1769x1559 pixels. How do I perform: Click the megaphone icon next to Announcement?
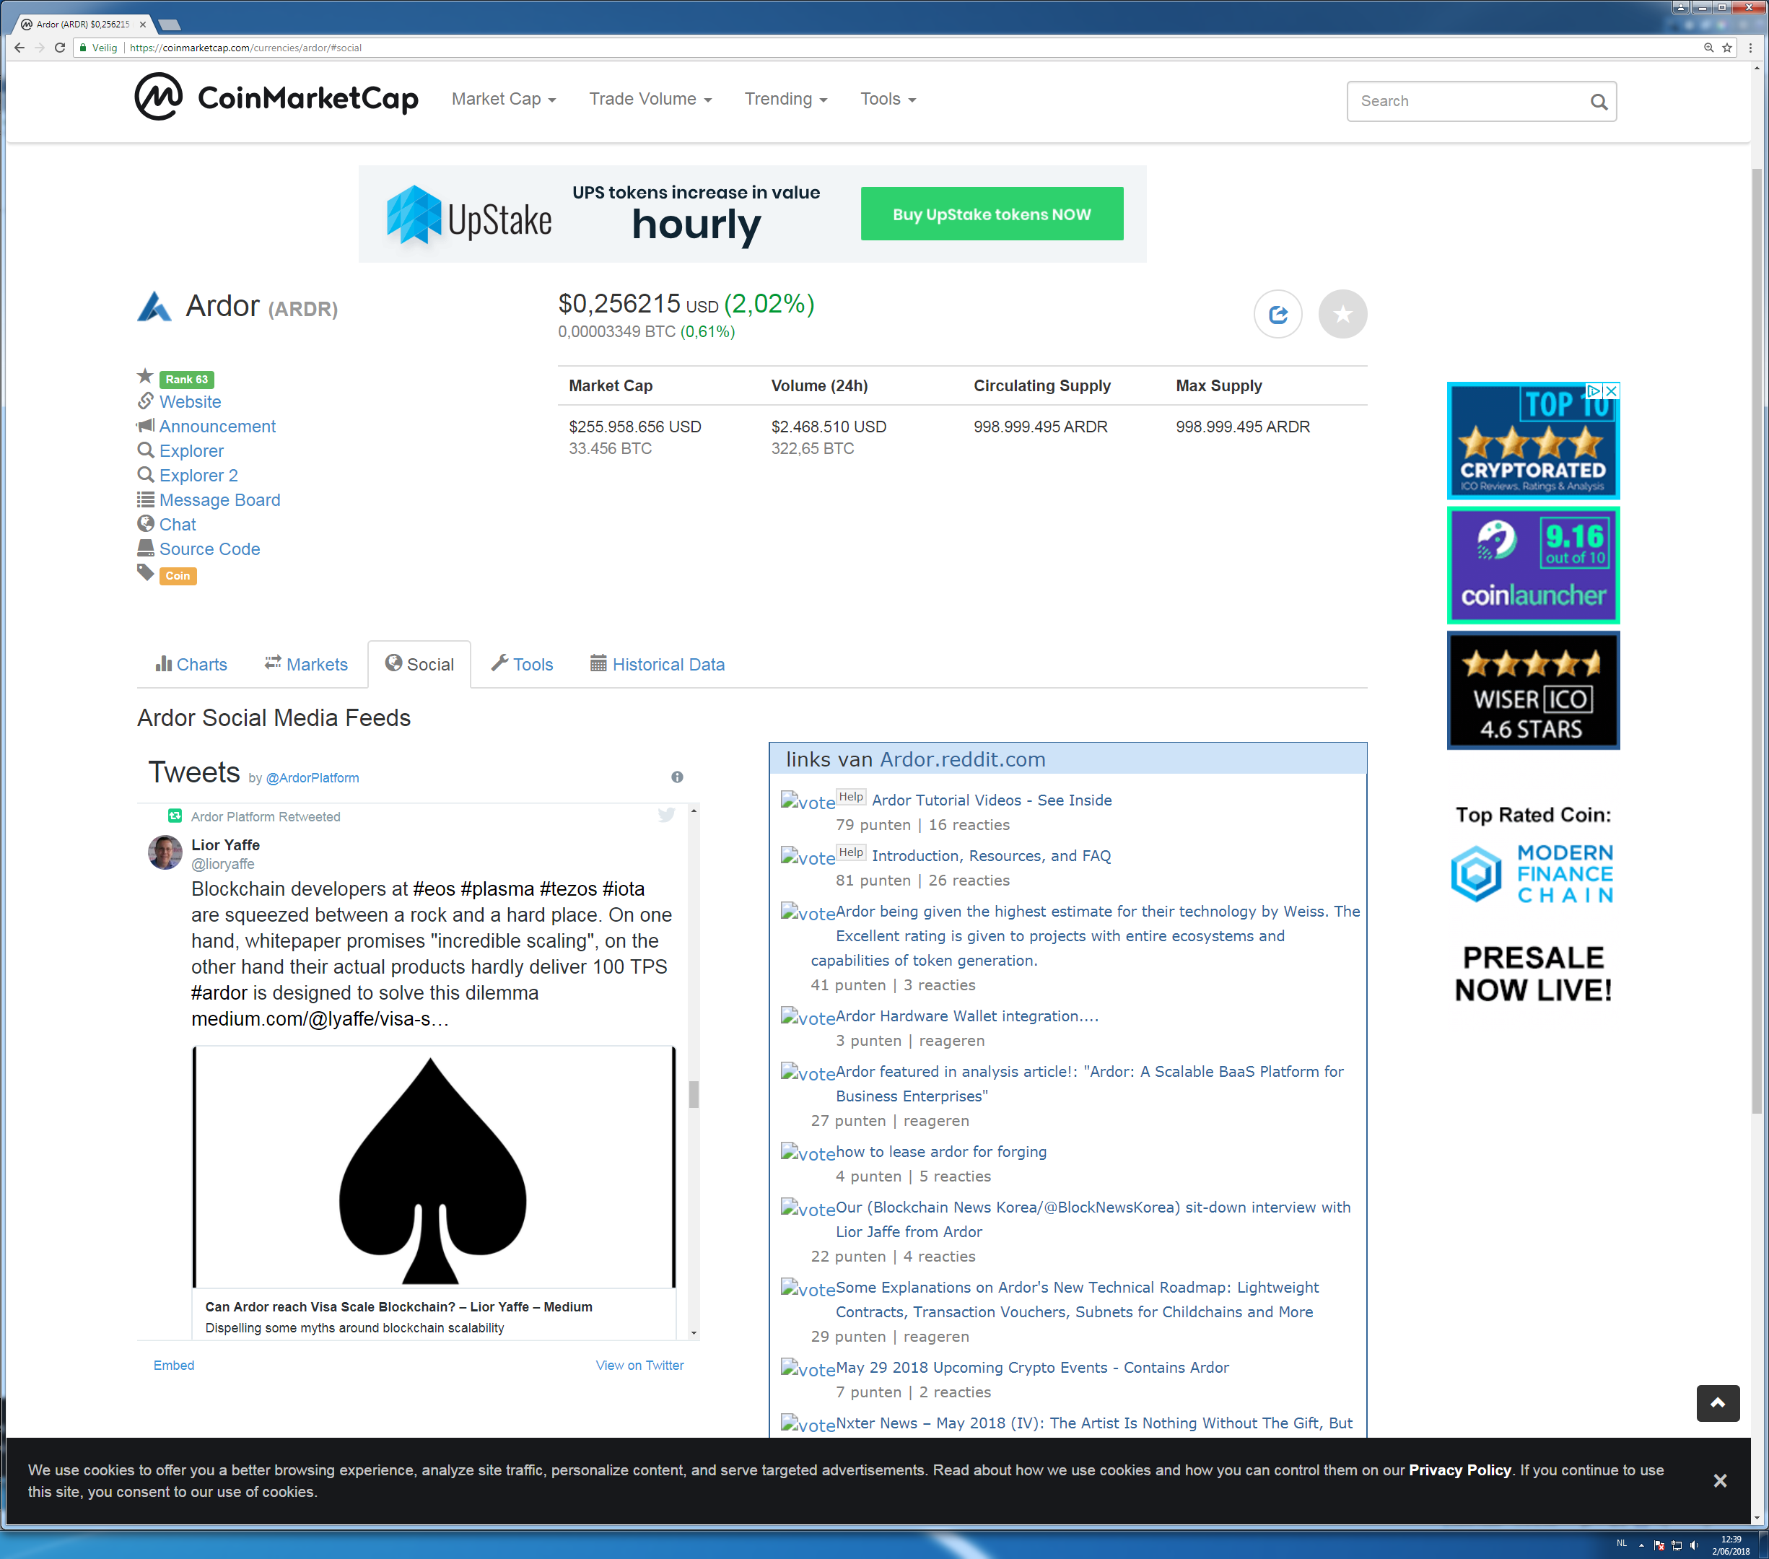(x=145, y=426)
